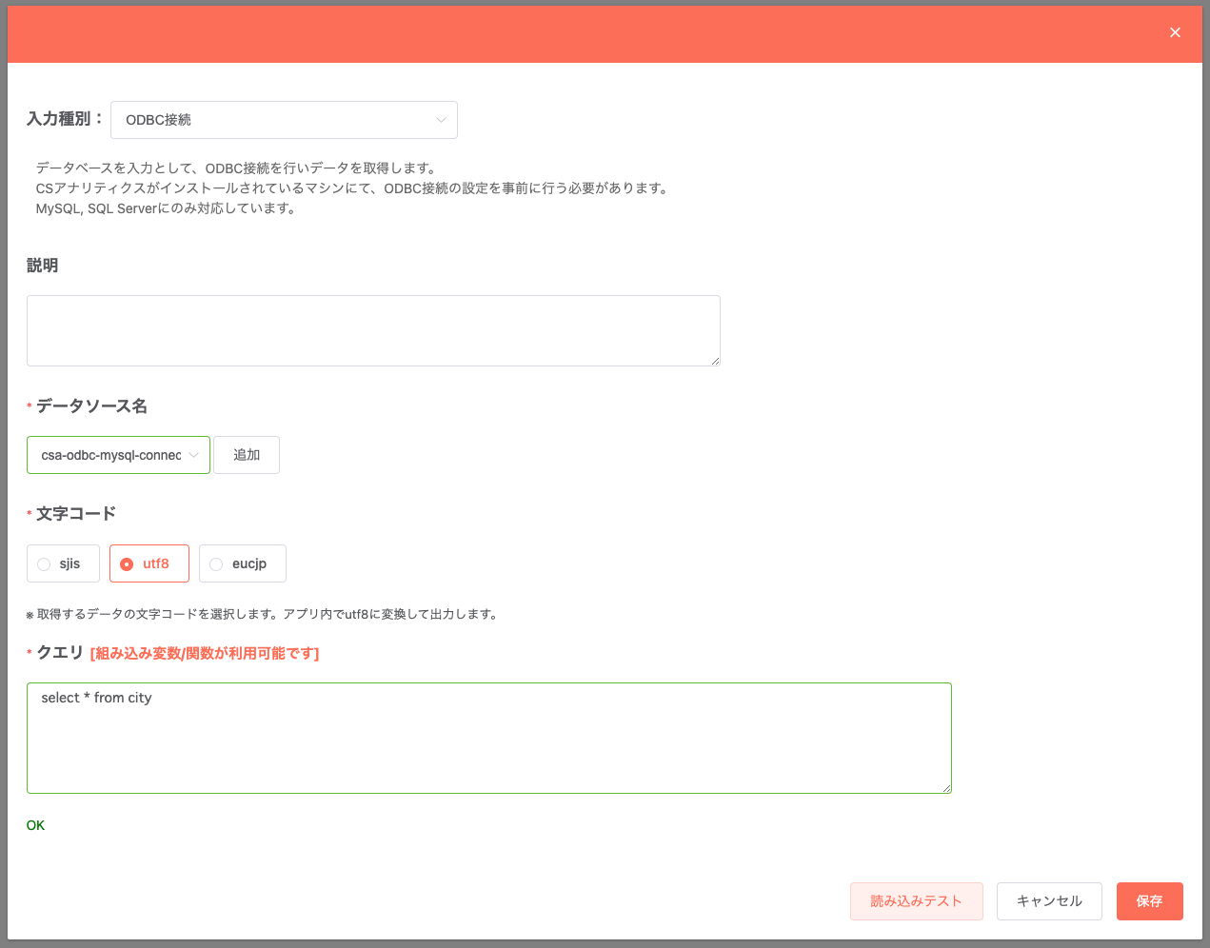Choose the eucjp character code option
Viewport: 1210px width, 948px height.
[243, 563]
